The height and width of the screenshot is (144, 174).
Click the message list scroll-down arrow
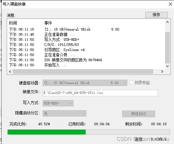tap(167, 66)
